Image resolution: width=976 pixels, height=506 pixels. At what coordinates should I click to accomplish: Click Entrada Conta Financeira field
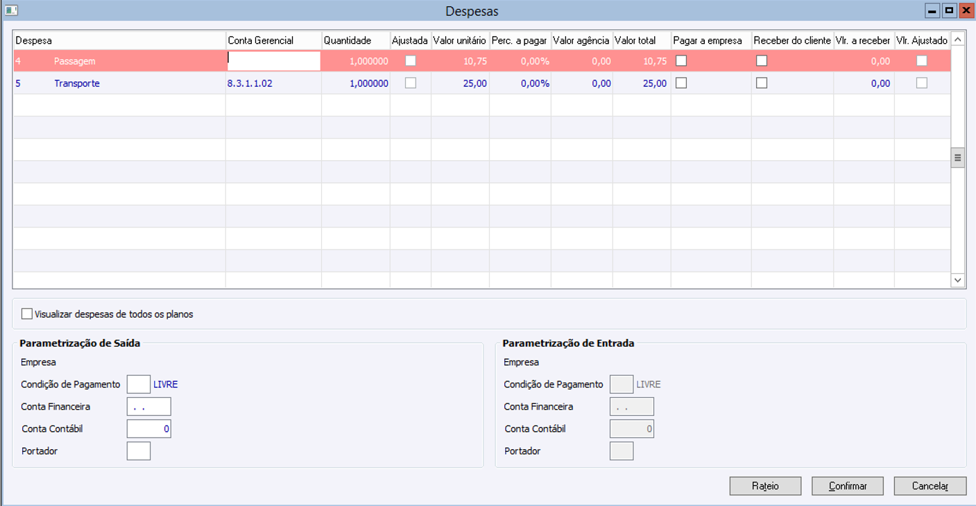[x=632, y=406]
